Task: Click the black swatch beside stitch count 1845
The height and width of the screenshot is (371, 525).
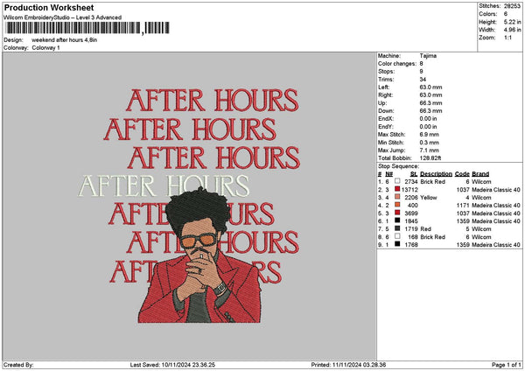Action: tap(397, 220)
